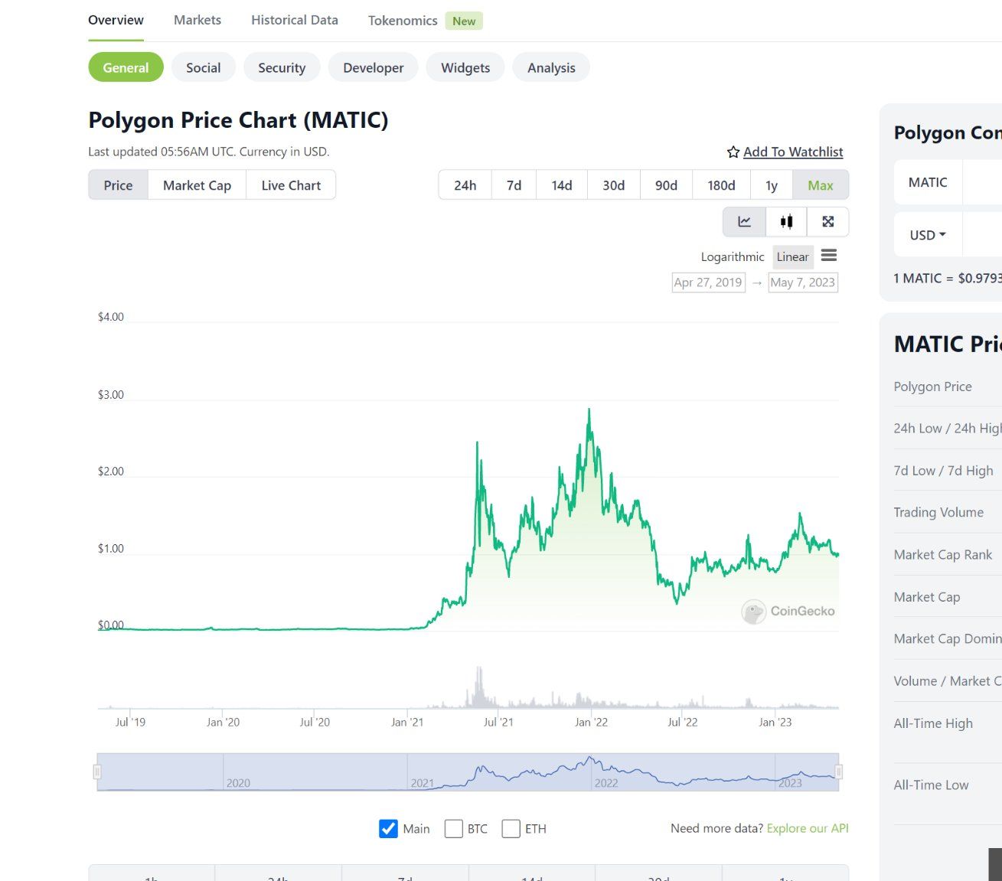1002x881 pixels.
Task: Open the Tokenomics tab
Action: [x=403, y=21]
